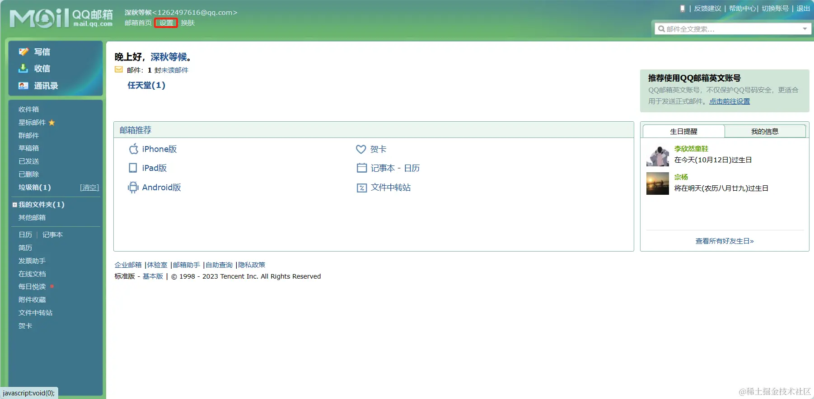814x399 pixels.
Task: Click 李欣然童鞋 avatar thumbnail
Action: click(658, 156)
